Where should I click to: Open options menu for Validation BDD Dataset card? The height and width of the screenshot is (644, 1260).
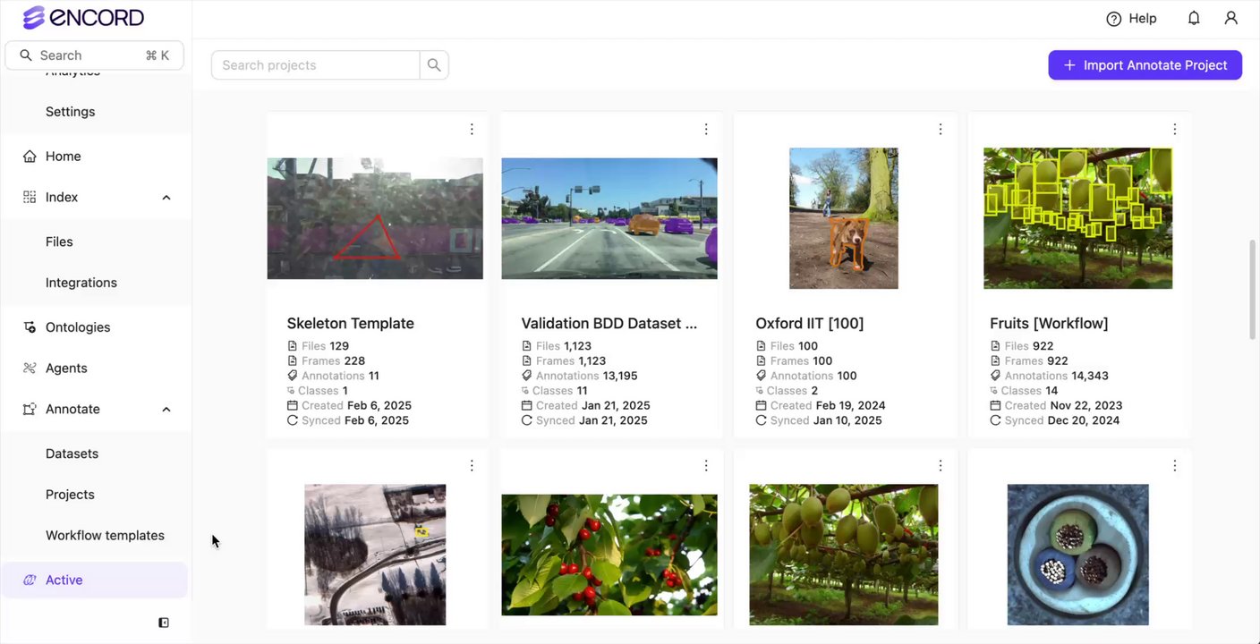[706, 129]
